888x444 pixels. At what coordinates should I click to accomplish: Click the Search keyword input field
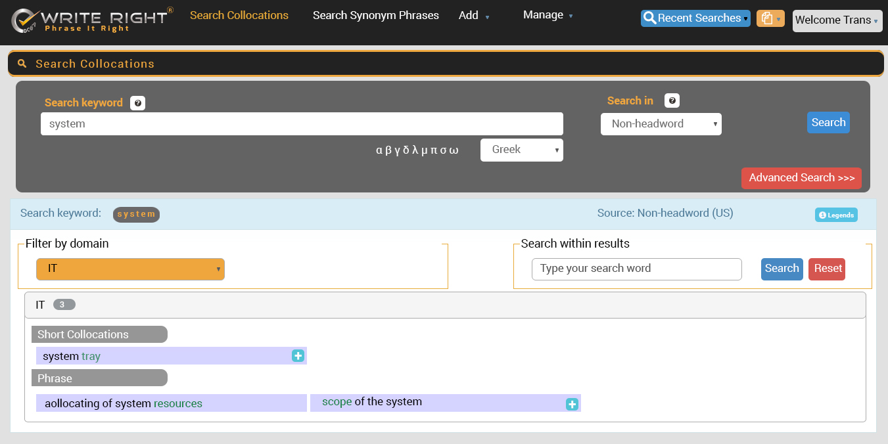(x=302, y=124)
